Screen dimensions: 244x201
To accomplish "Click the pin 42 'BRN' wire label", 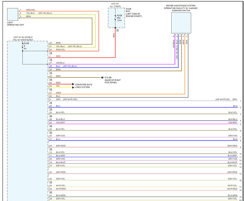I will pos(58,43).
